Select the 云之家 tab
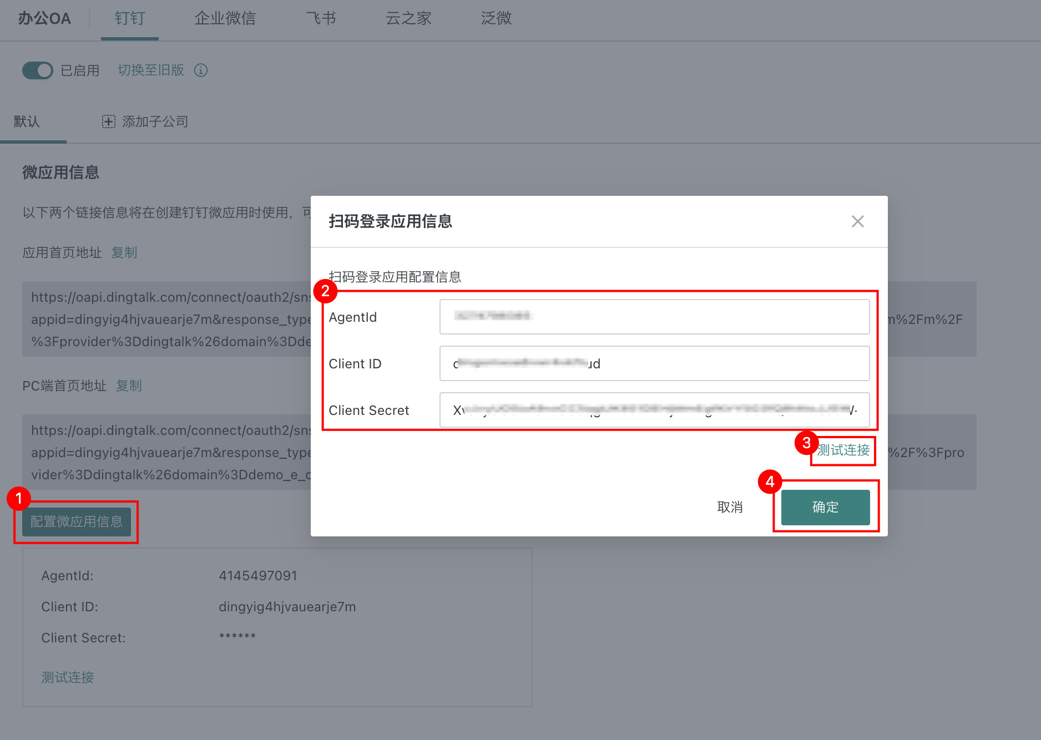 [x=408, y=18]
